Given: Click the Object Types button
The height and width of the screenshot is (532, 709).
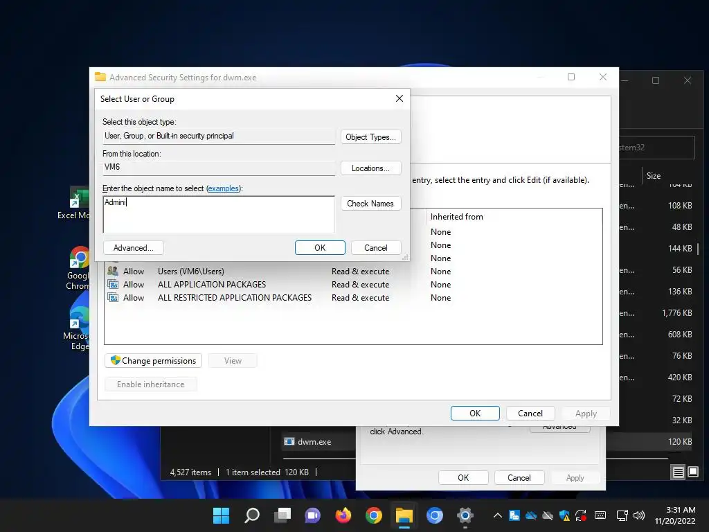Looking at the screenshot, I should coord(371,137).
